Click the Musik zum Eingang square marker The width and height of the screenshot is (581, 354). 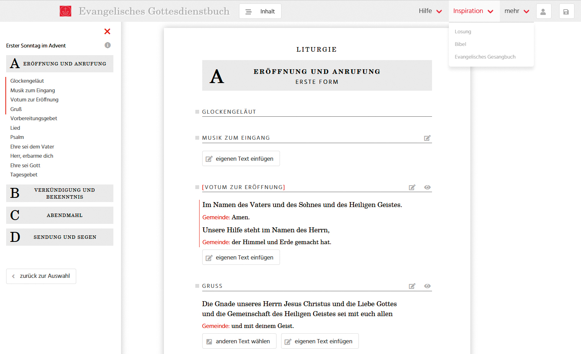tap(197, 138)
